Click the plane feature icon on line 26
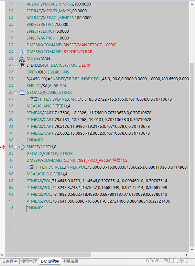 tap(22, 93)
